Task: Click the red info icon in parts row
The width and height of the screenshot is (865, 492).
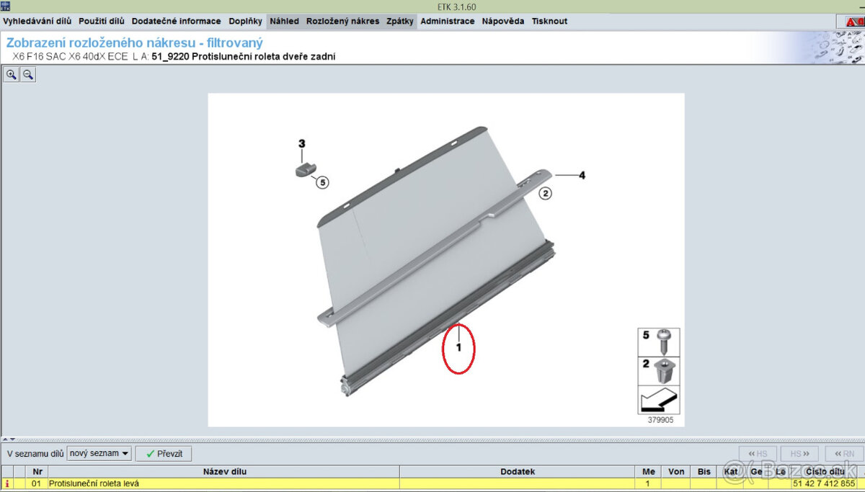Action: [x=7, y=483]
